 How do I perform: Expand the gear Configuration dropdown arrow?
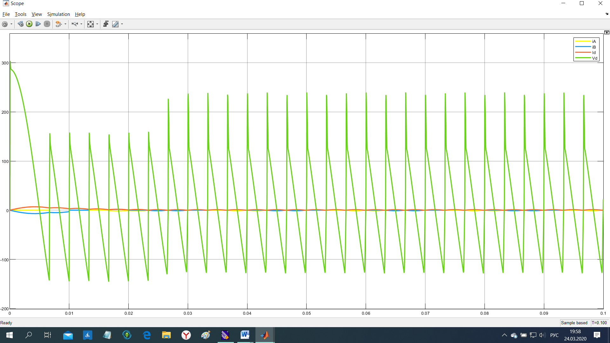[11, 24]
